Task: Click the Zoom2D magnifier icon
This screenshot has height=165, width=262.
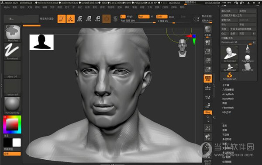Action: click(208, 51)
